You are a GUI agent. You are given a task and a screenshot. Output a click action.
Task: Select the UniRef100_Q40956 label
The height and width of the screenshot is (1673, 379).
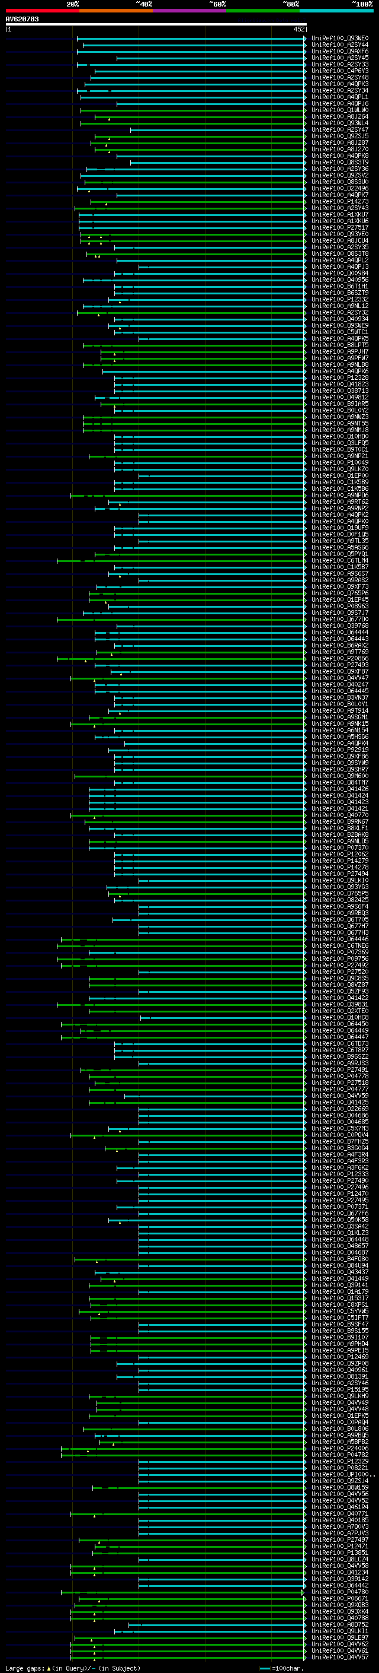coord(340,280)
